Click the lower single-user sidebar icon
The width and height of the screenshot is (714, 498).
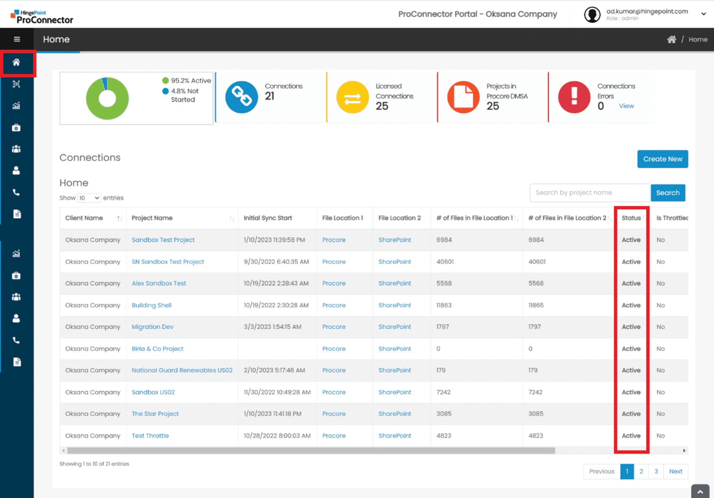(x=16, y=318)
